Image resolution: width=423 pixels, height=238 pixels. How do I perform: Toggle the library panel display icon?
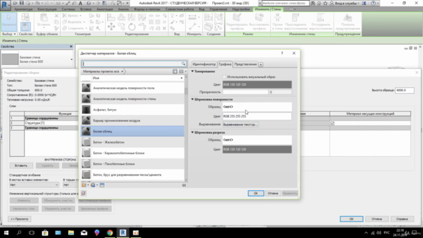(x=174, y=71)
